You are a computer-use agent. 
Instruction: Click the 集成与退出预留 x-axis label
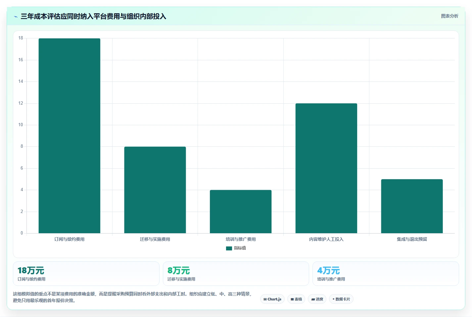click(412, 239)
